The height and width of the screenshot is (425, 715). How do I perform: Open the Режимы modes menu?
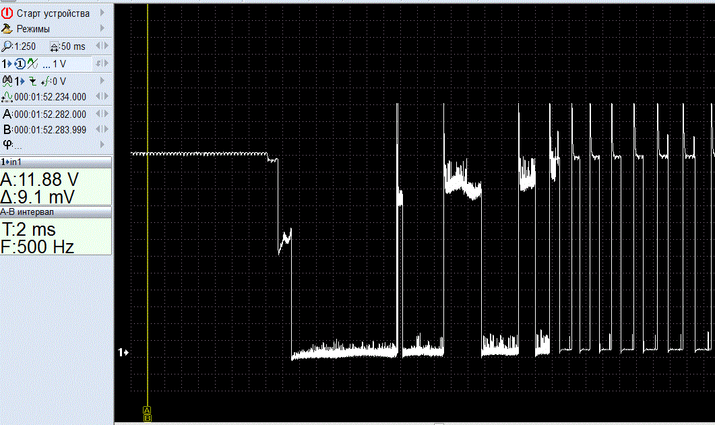tap(33, 29)
